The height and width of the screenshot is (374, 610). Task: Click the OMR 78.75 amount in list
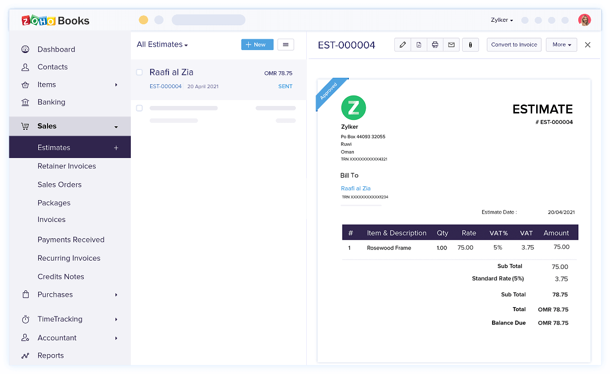tap(278, 73)
